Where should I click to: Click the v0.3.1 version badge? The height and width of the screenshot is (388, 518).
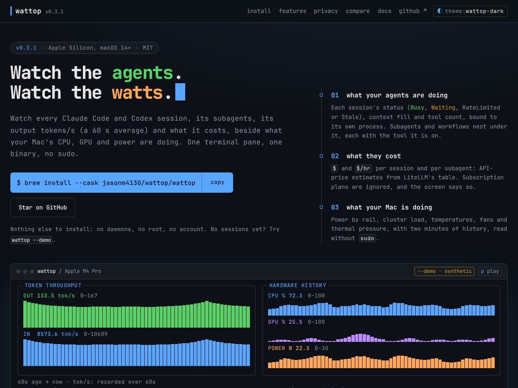(x=26, y=48)
